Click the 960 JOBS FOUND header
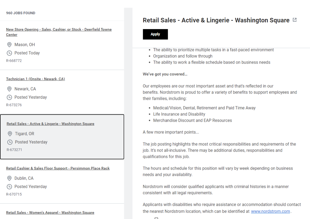This screenshot has height=219, width=310. 21,13
